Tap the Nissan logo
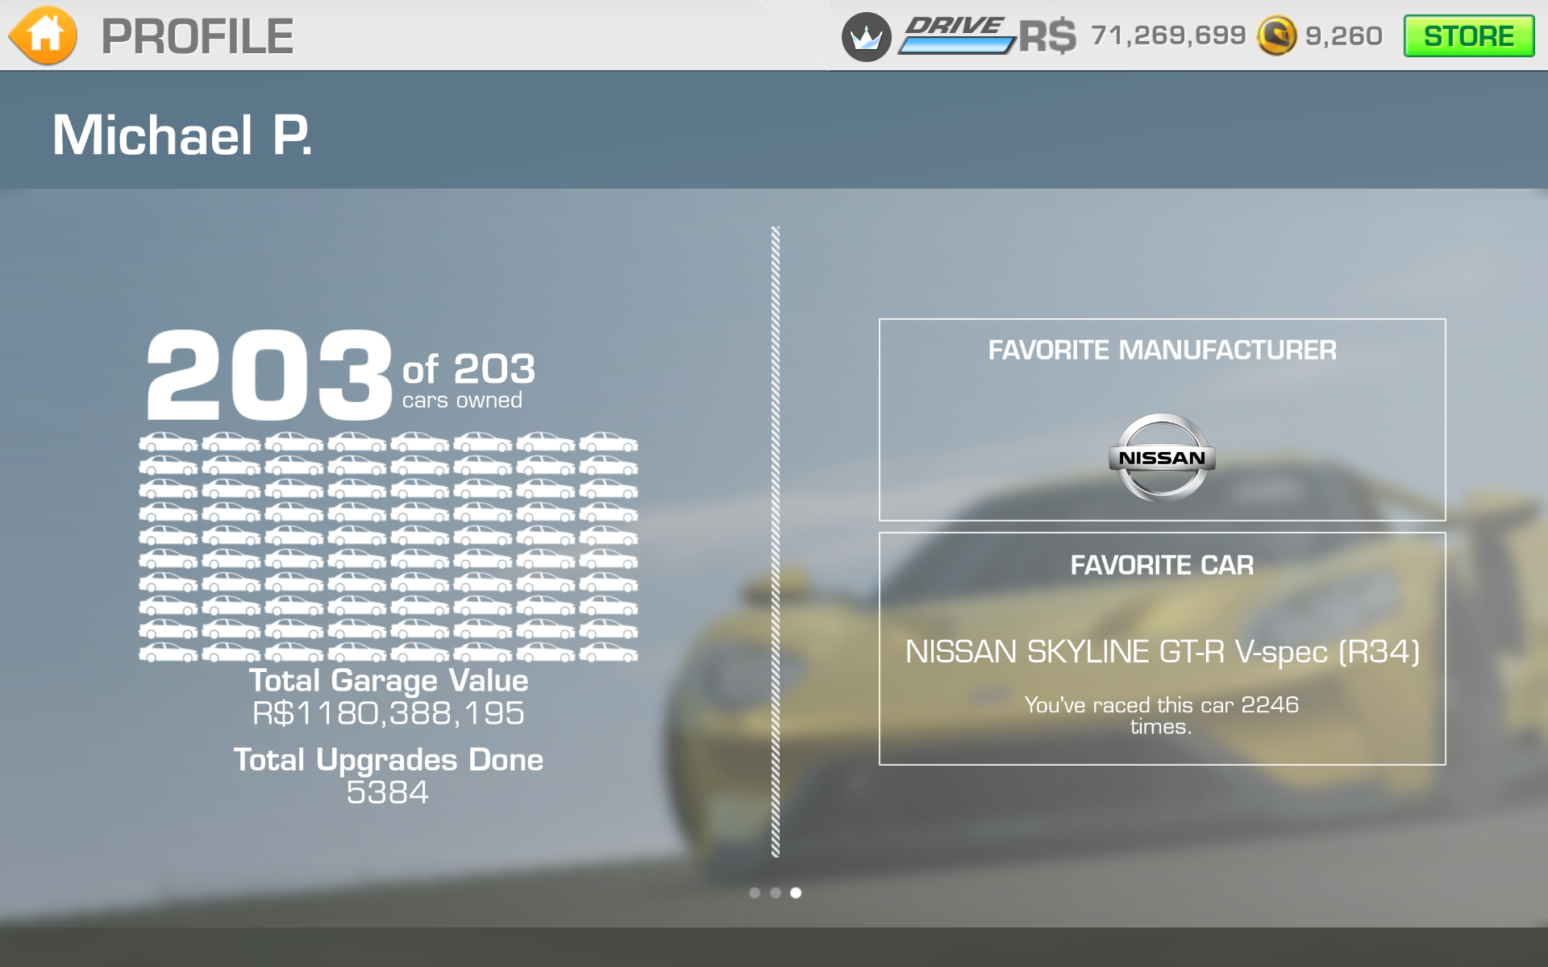This screenshot has height=967, width=1548. 1162,458
